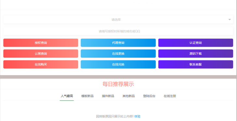Open the 请选择 dropdown selector
Screen dimensions: 237x121
pos(118,19)
